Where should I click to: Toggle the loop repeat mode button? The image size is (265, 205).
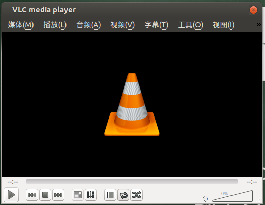[123, 195]
